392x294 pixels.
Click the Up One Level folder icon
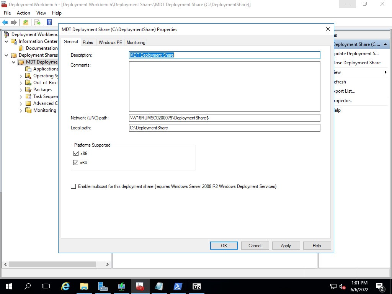(26, 23)
